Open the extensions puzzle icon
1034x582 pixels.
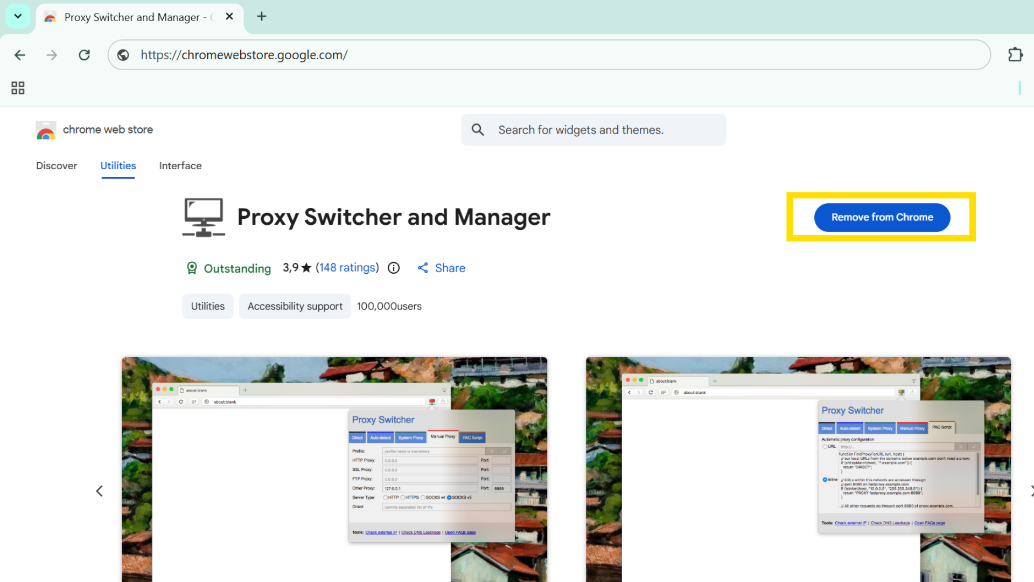[1015, 55]
